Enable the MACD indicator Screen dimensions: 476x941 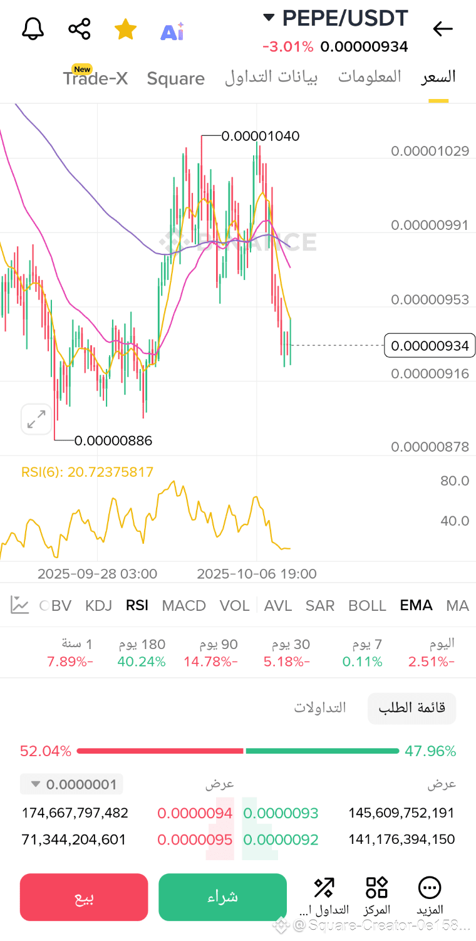pos(184,605)
